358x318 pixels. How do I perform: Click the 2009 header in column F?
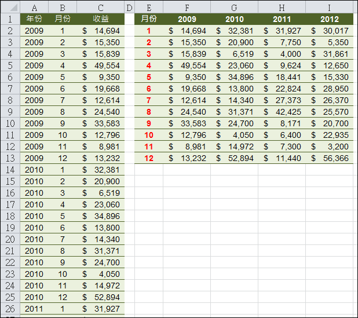[187, 19]
